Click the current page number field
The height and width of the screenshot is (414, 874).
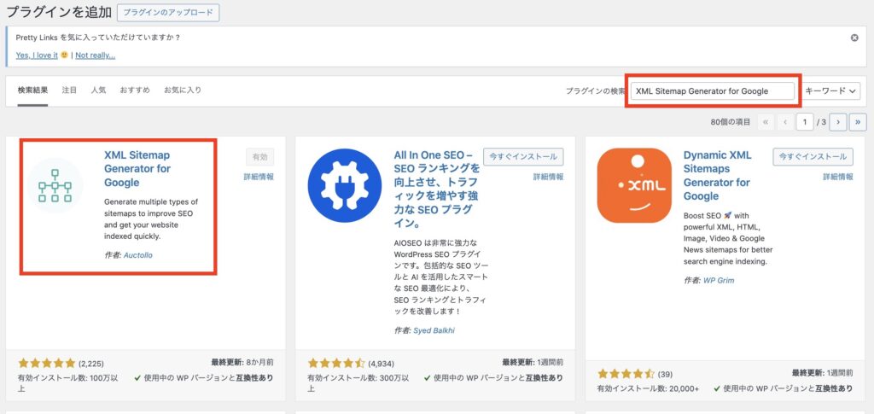coord(805,122)
